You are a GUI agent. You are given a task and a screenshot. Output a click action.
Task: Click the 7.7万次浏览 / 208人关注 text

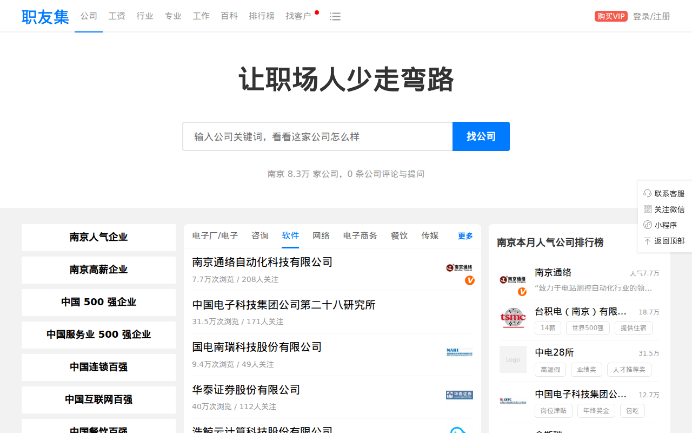[235, 279]
